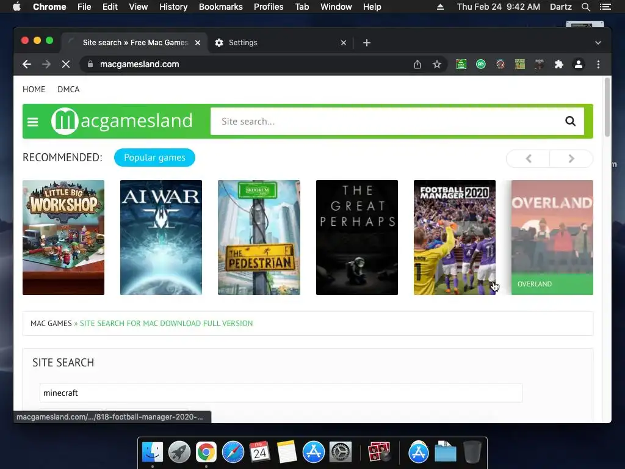
Task: Open the History menu
Action: tap(173, 7)
